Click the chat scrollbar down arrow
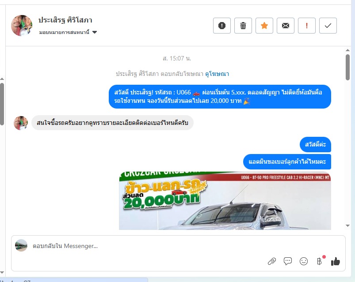This screenshot has height=282, width=355. click(348, 226)
